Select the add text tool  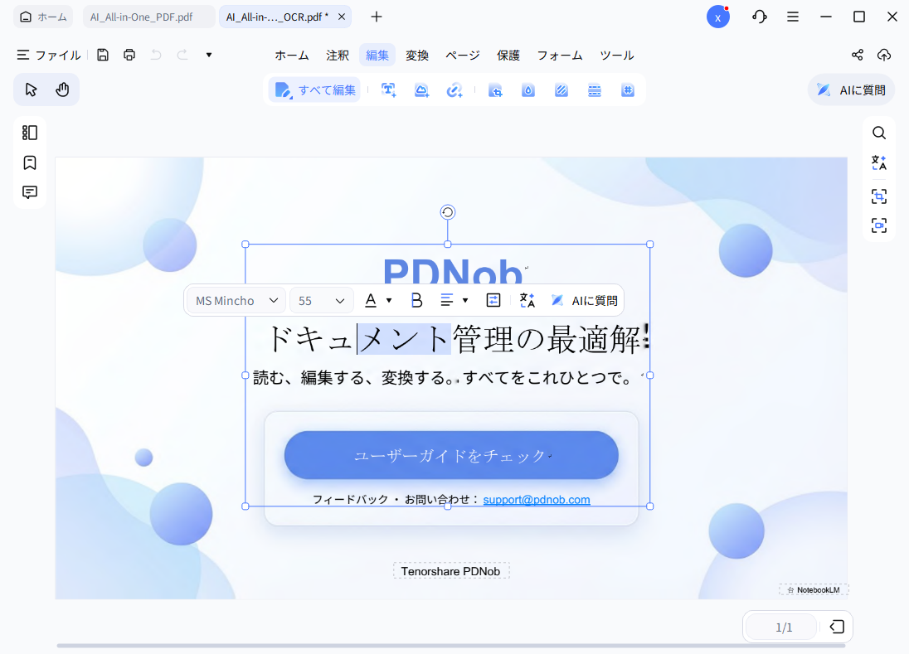point(388,90)
